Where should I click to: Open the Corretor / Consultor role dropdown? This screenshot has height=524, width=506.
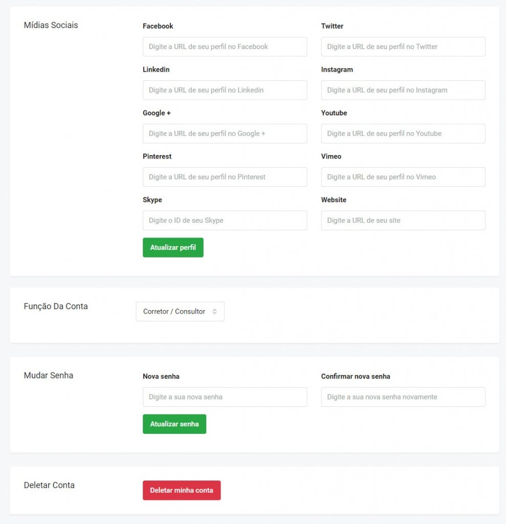coord(180,311)
